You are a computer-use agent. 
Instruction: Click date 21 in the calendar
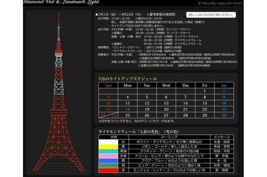[185, 109]
